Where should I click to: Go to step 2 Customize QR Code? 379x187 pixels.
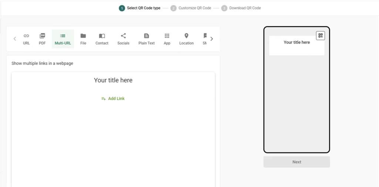191,8
